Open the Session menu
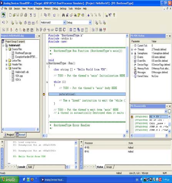 (17, 8)
